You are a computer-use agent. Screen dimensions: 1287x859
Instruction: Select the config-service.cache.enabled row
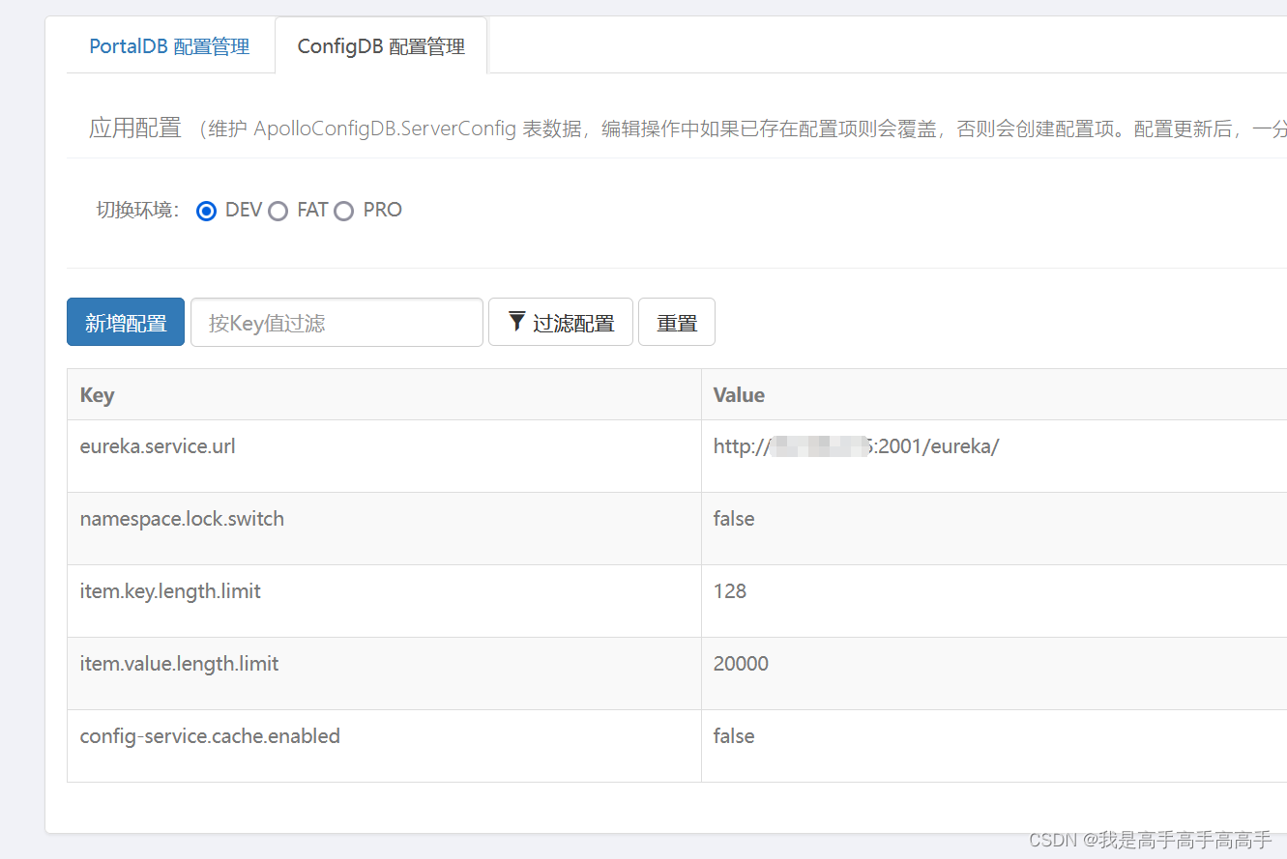coord(210,735)
